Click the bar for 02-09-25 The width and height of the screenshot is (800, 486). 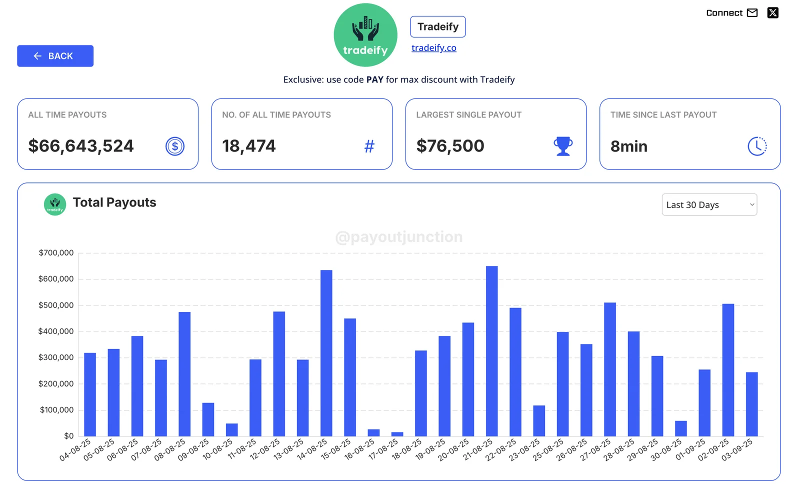(x=728, y=370)
